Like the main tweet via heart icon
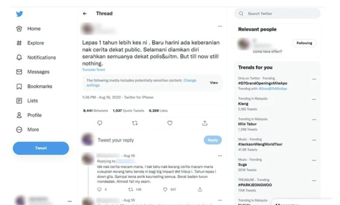 (170, 123)
